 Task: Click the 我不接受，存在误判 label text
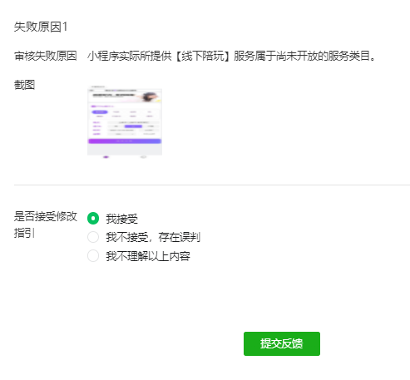pyautogui.click(x=153, y=237)
